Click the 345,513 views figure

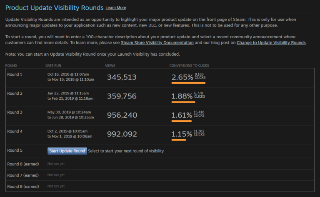click(x=122, y=77)
